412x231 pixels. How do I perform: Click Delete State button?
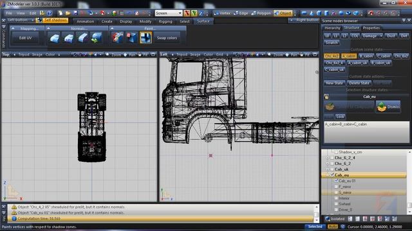pos(359,83)
